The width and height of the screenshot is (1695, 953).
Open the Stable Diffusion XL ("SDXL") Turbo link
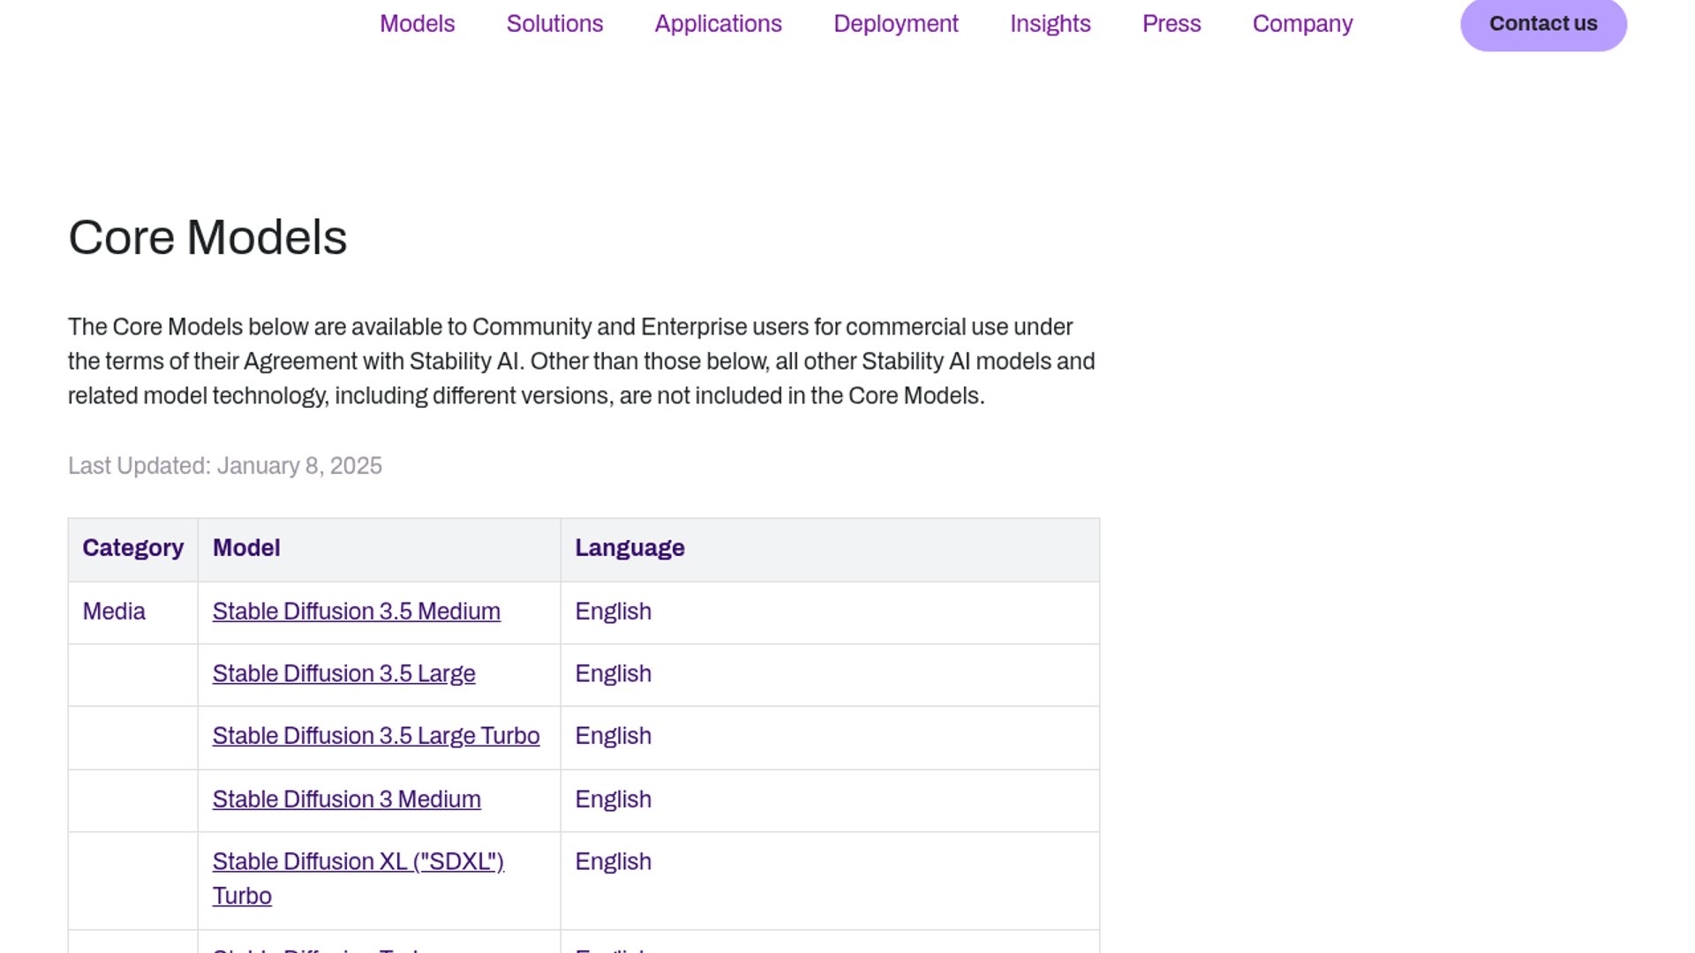[x=358, y=862]
